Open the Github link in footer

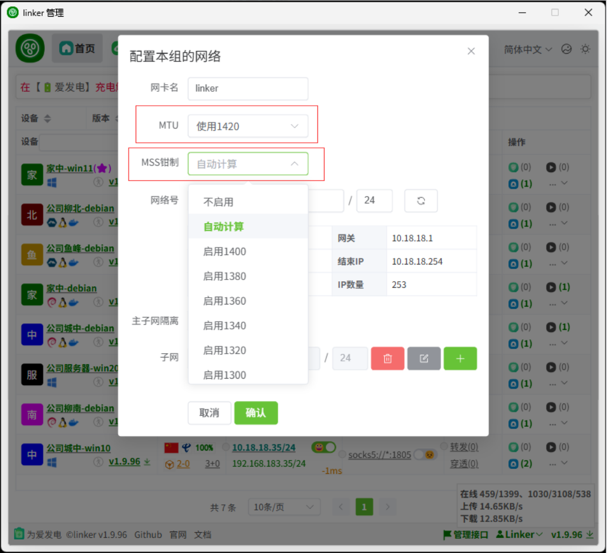click(x=148, y=535)
